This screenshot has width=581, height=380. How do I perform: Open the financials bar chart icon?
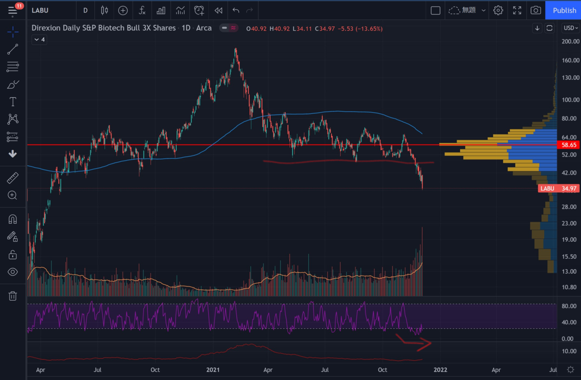coord(161,10)
